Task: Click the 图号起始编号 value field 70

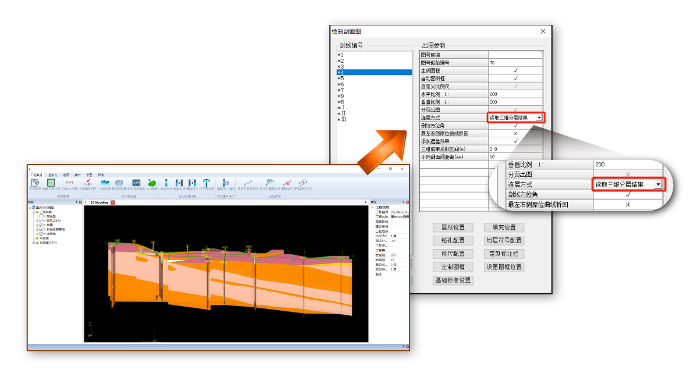Action: coord(515,62)
